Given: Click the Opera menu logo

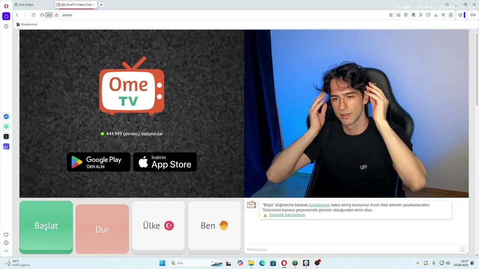Looking at the screenshot, I should 6,6.
